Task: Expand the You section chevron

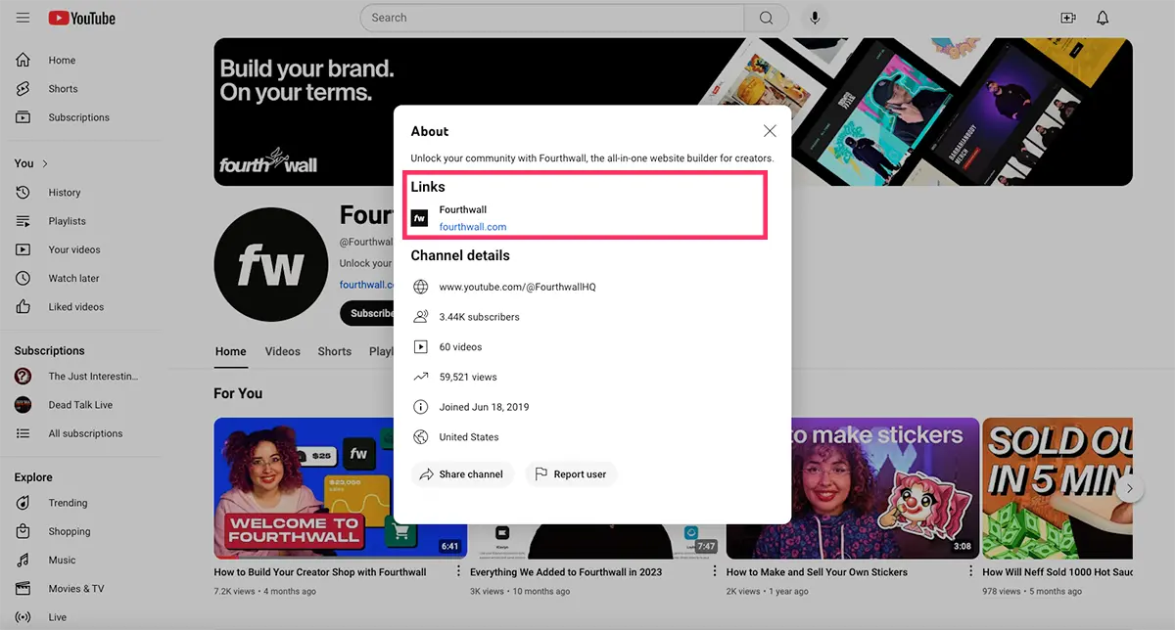Action: tap(45, 163)
